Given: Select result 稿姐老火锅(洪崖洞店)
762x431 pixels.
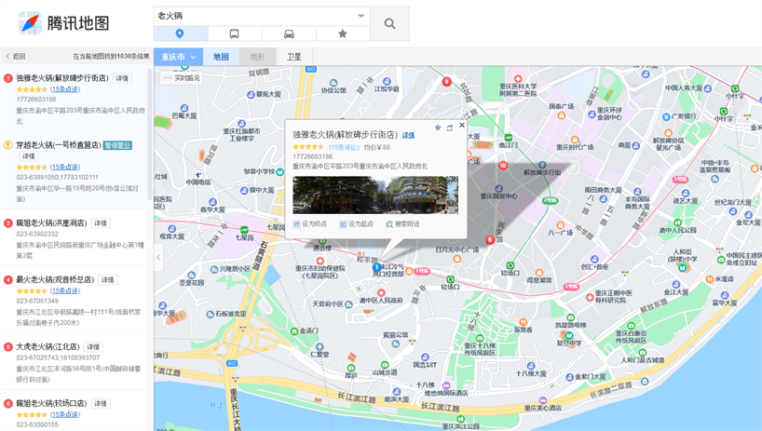Looking at the screenshot, I should pyautogui.click(x=51, y=222).
